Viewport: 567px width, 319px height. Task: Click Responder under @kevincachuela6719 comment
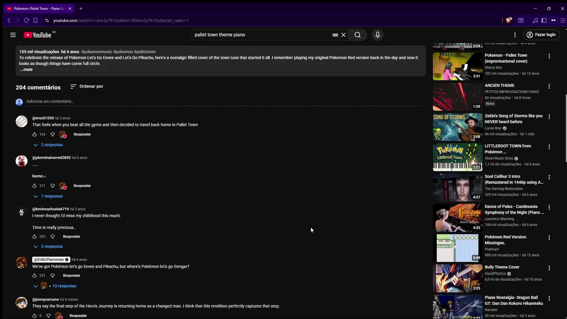[x=71, y=237]
